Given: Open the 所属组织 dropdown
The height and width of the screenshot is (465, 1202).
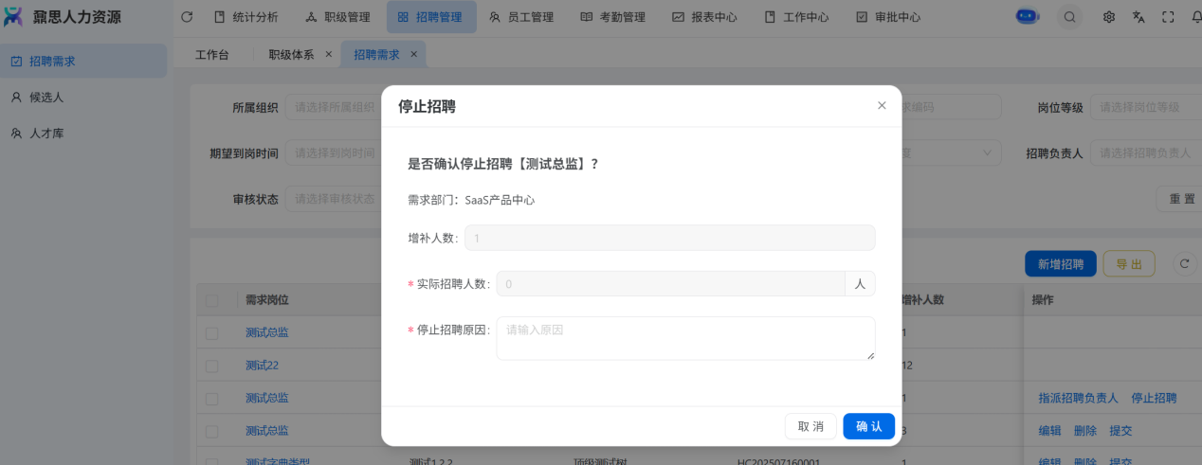Looking at the screenshot, I should 334,107.
